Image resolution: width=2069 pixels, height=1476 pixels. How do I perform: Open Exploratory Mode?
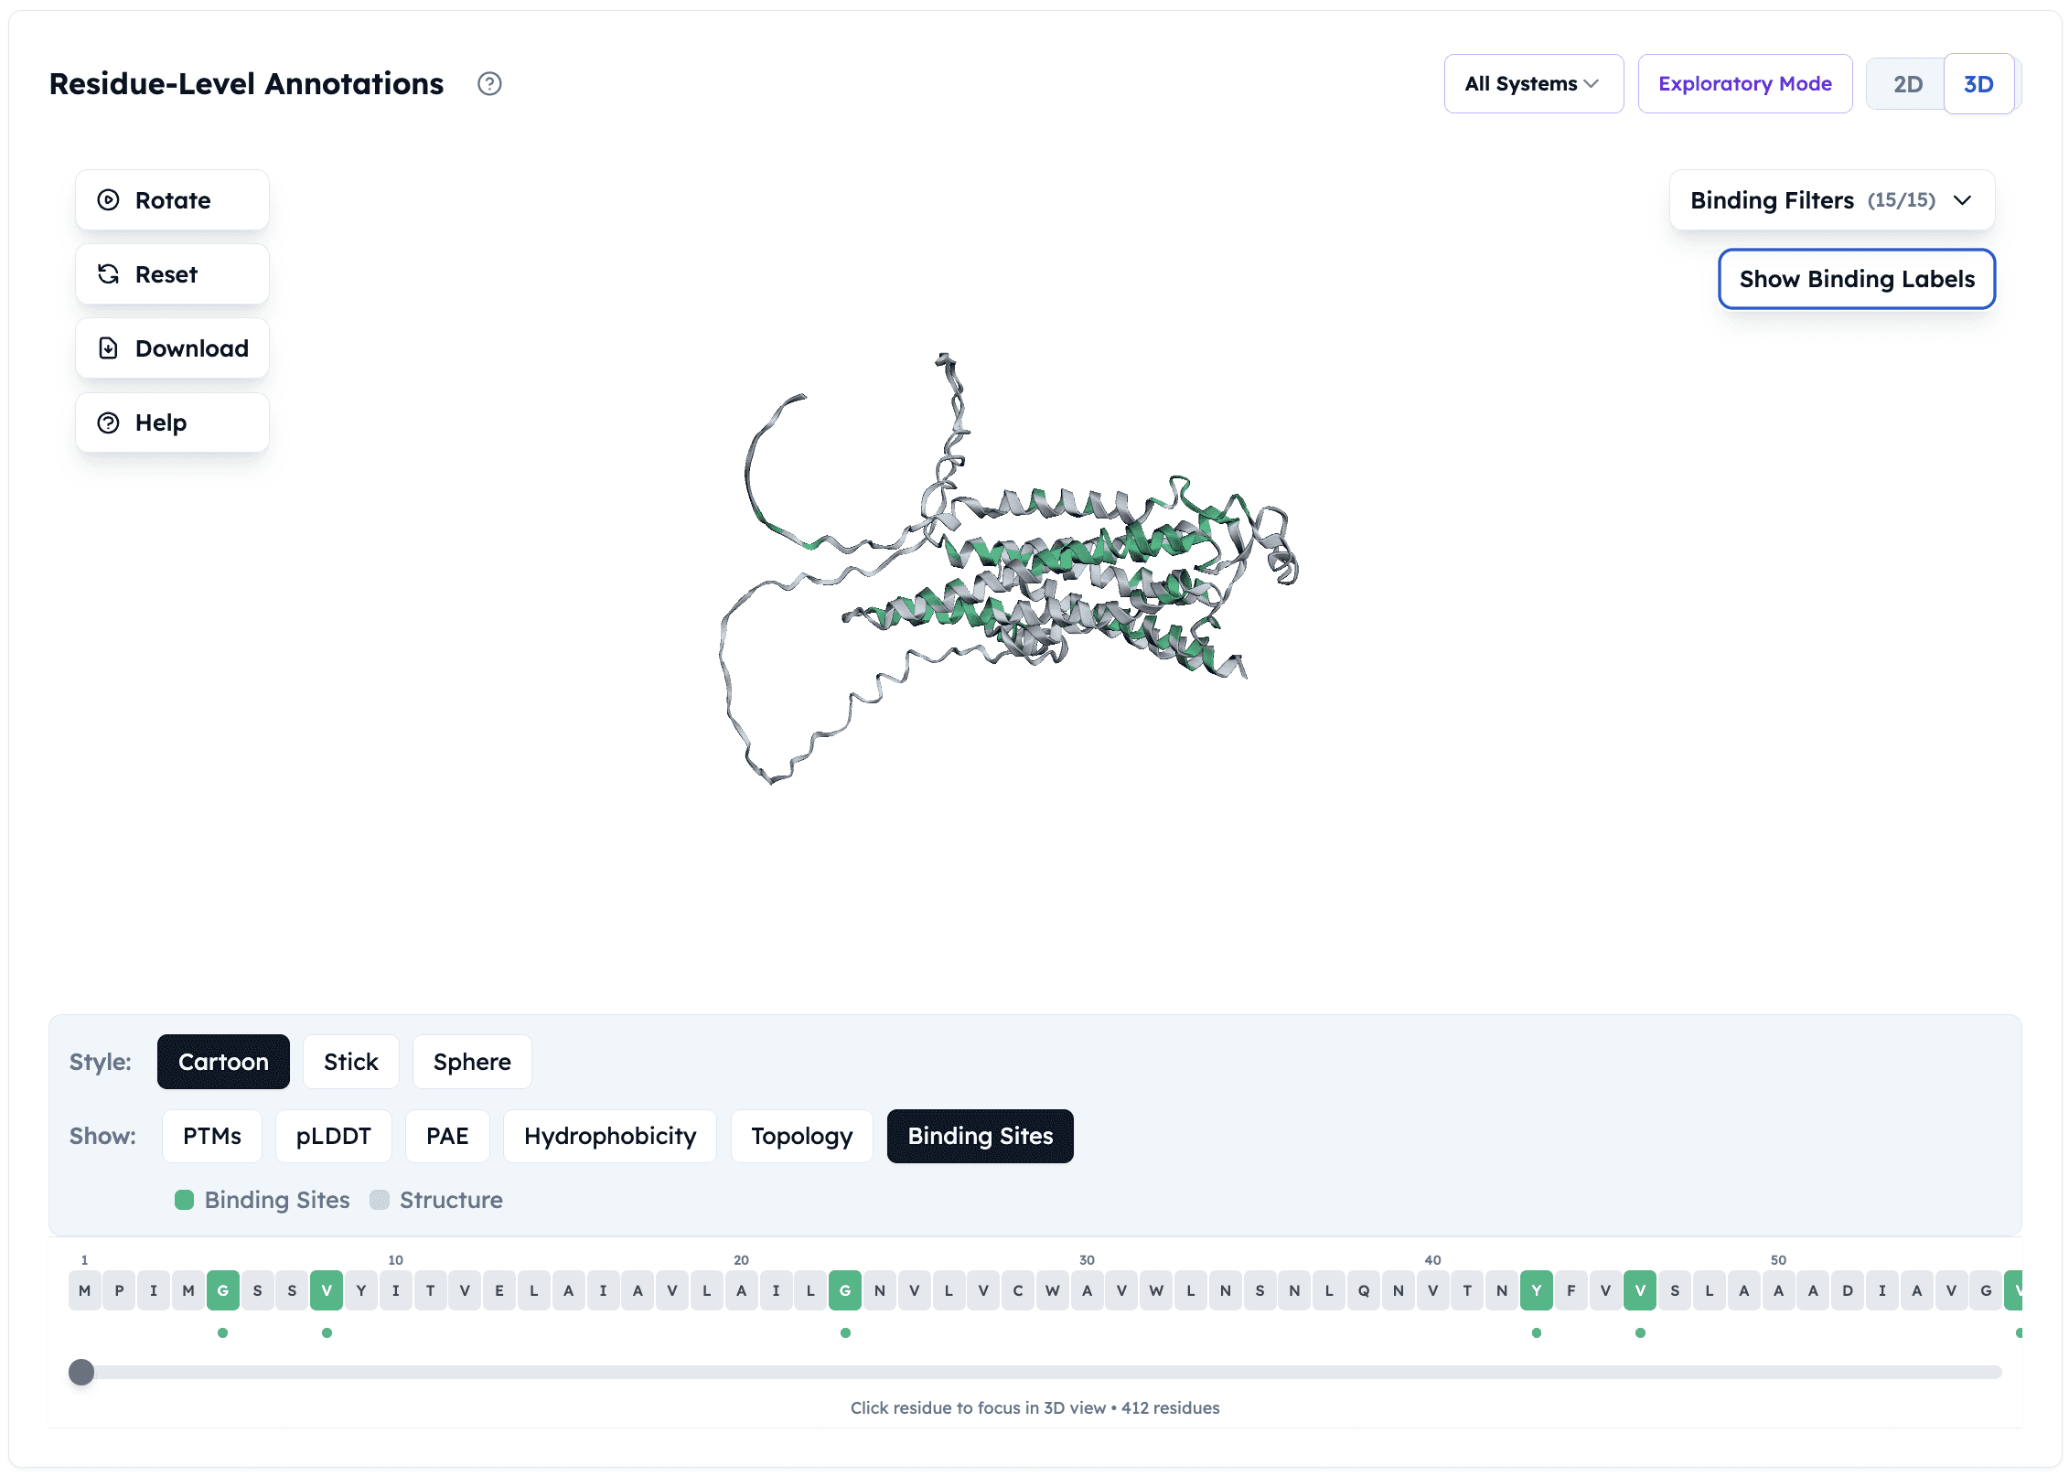[x=1744, y=83]
